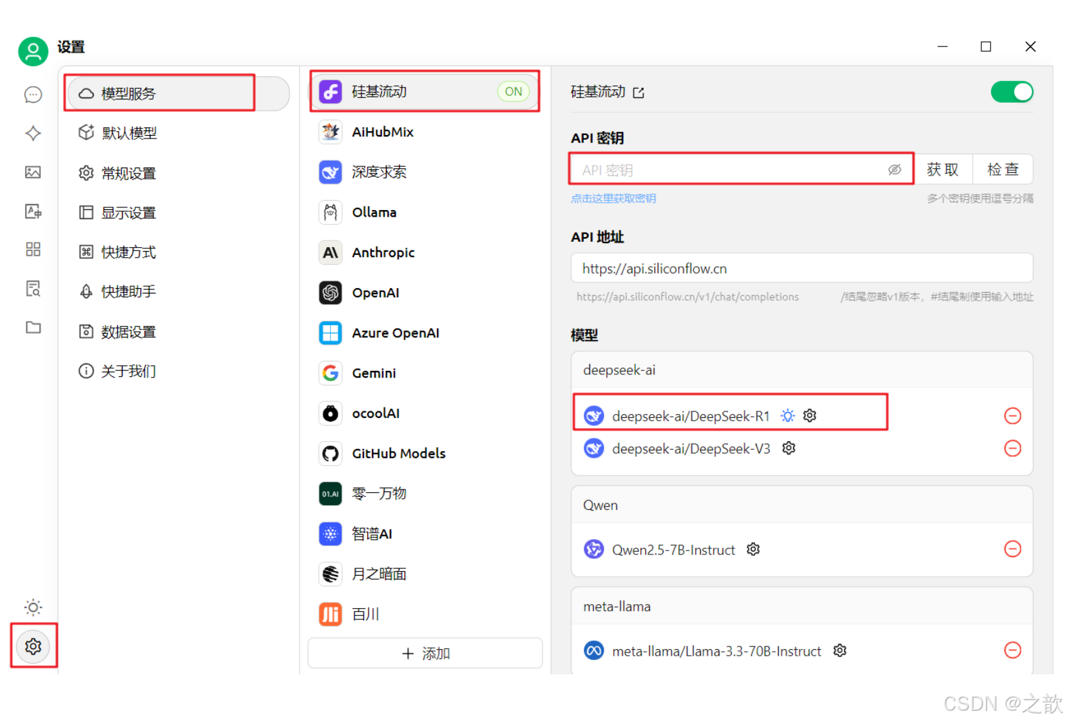Image resolution: width=1066 pixels, height=722 pixels.
Task: Click the API 地址 input field
Action: pyautogui.click(x=801, y=268)
